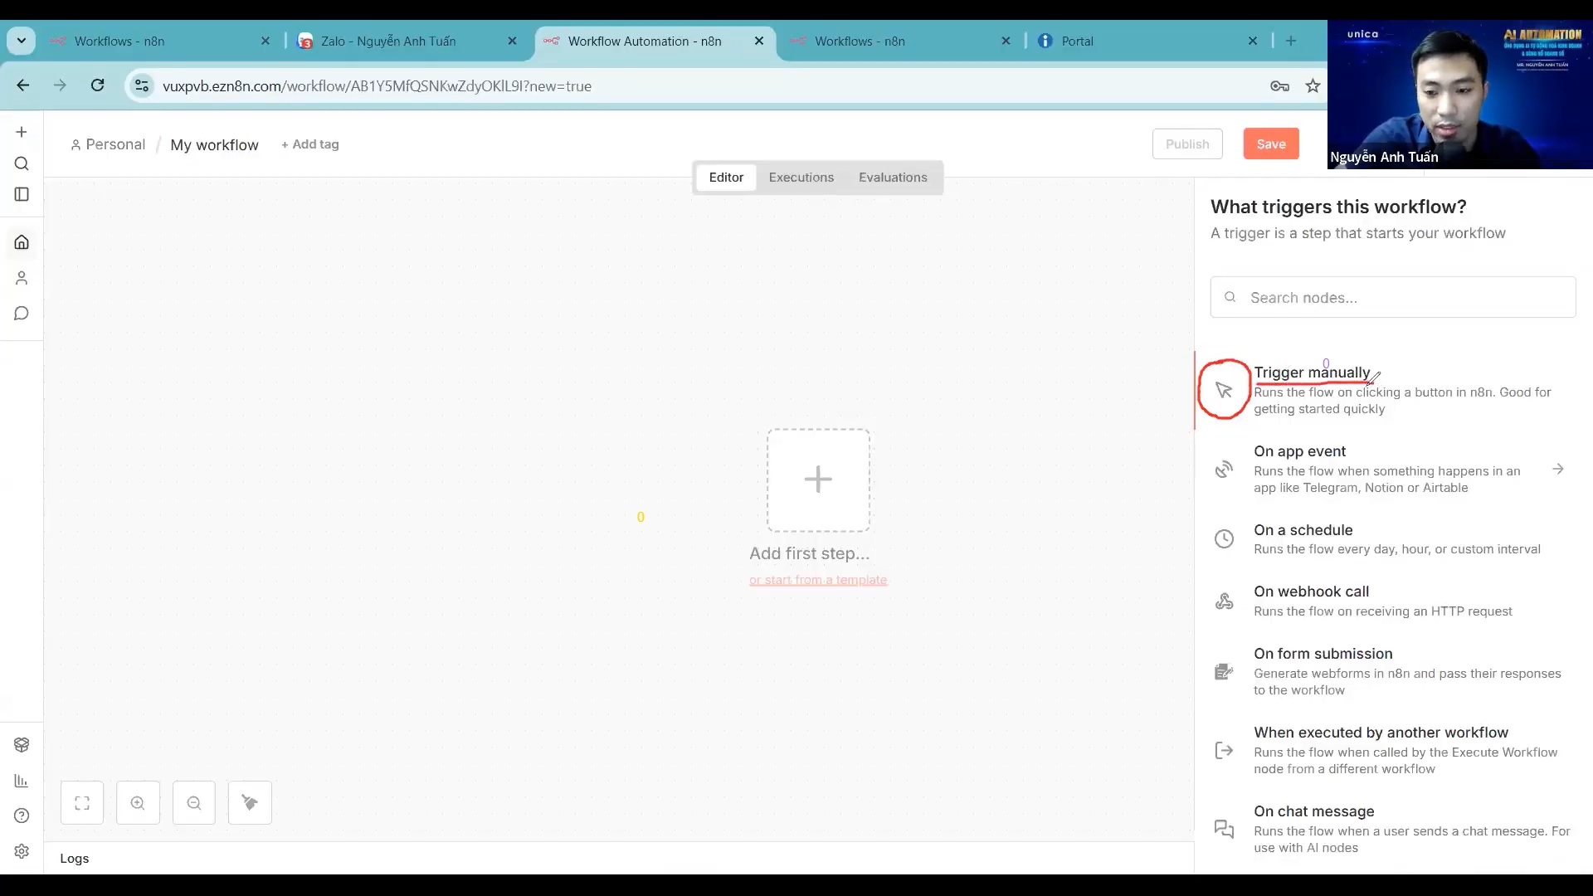
Task: Open the cube templates icon in sidebar
Action: coord(22,745)
